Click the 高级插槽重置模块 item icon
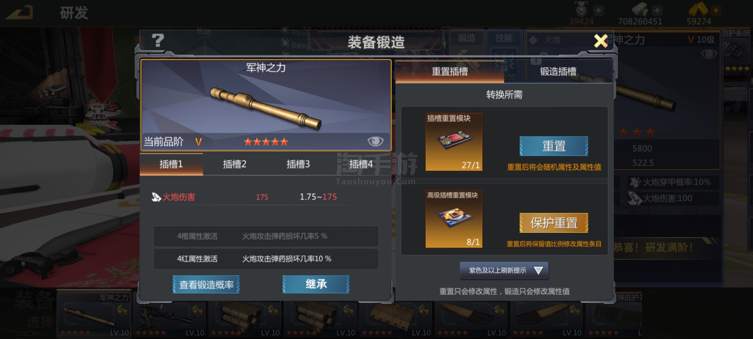Image resolution: width=753 pixels, height=339 pixels. coord(454,219)
